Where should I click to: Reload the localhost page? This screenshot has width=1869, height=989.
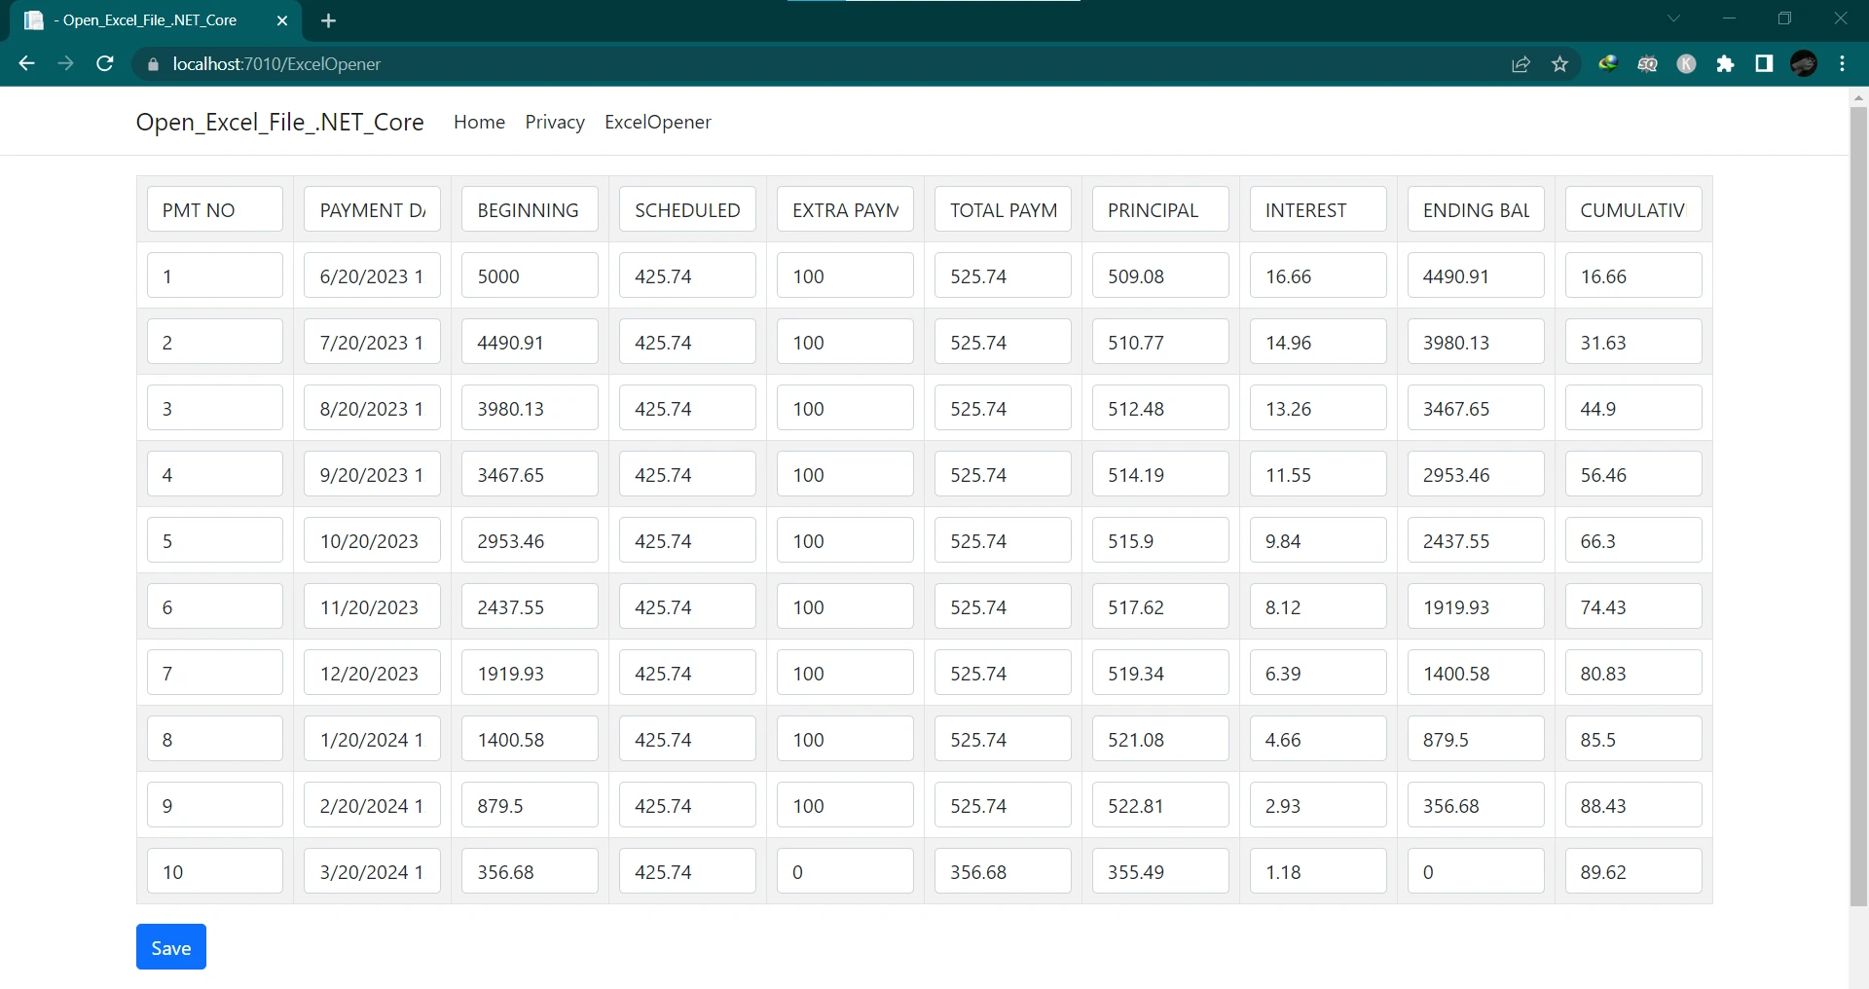[x=105, y=64]
